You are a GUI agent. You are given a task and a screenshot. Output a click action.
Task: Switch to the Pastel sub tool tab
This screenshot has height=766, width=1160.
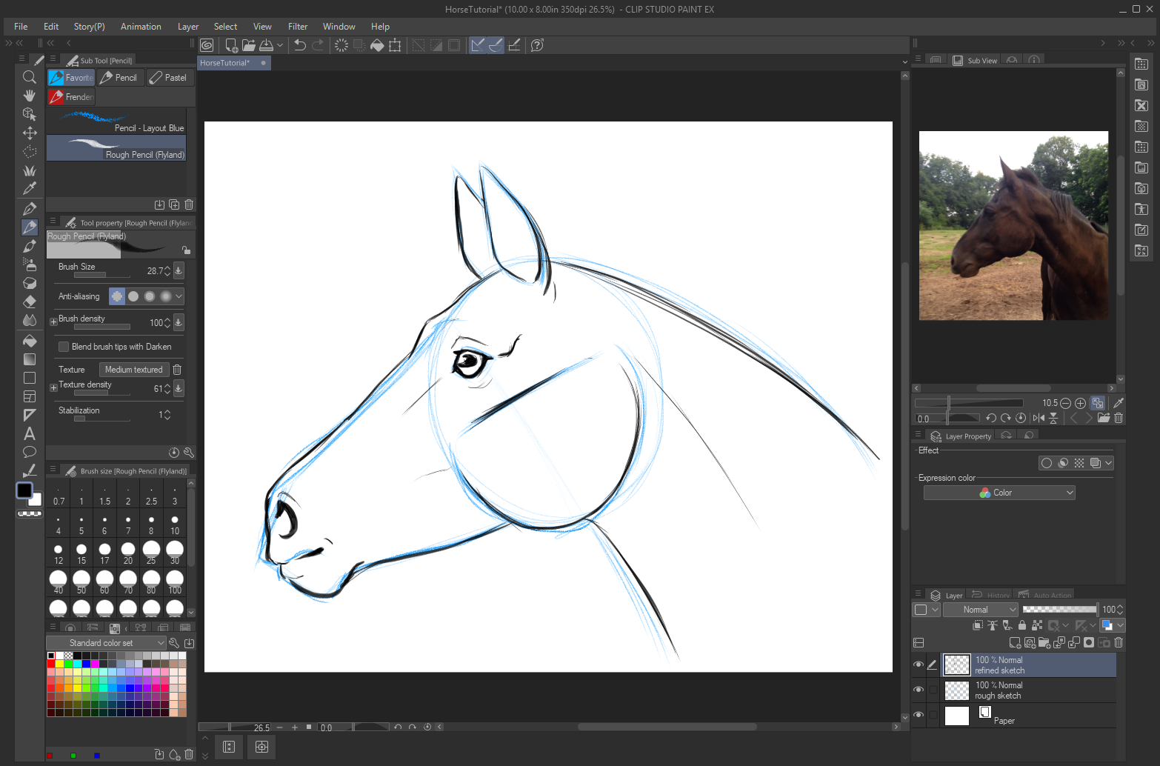tap(168, 78)
